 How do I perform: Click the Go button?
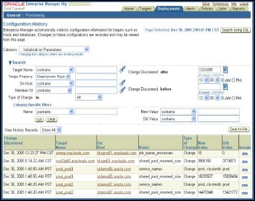[39, 119]
